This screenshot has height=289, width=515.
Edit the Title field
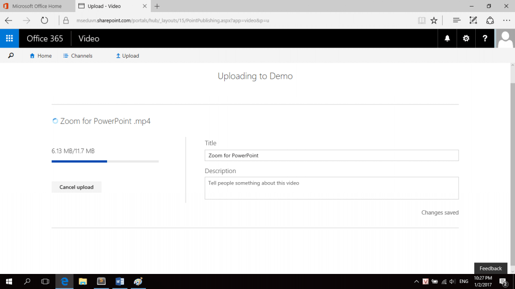[331, 156]
